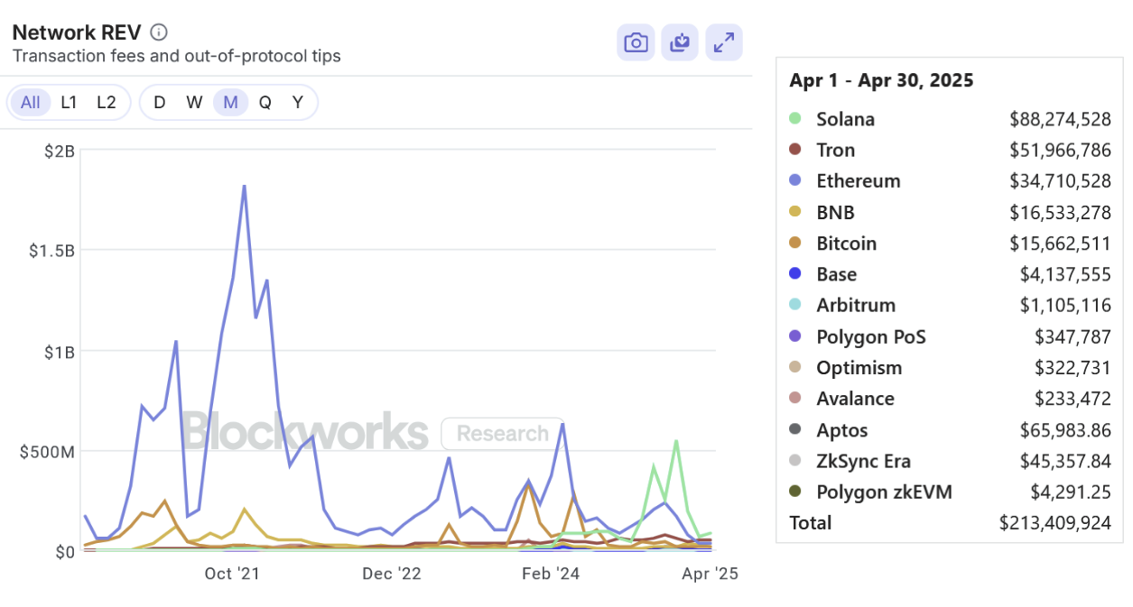Filter the chart to L2 networks
The image size is (1133, 607).
[107, 102]
